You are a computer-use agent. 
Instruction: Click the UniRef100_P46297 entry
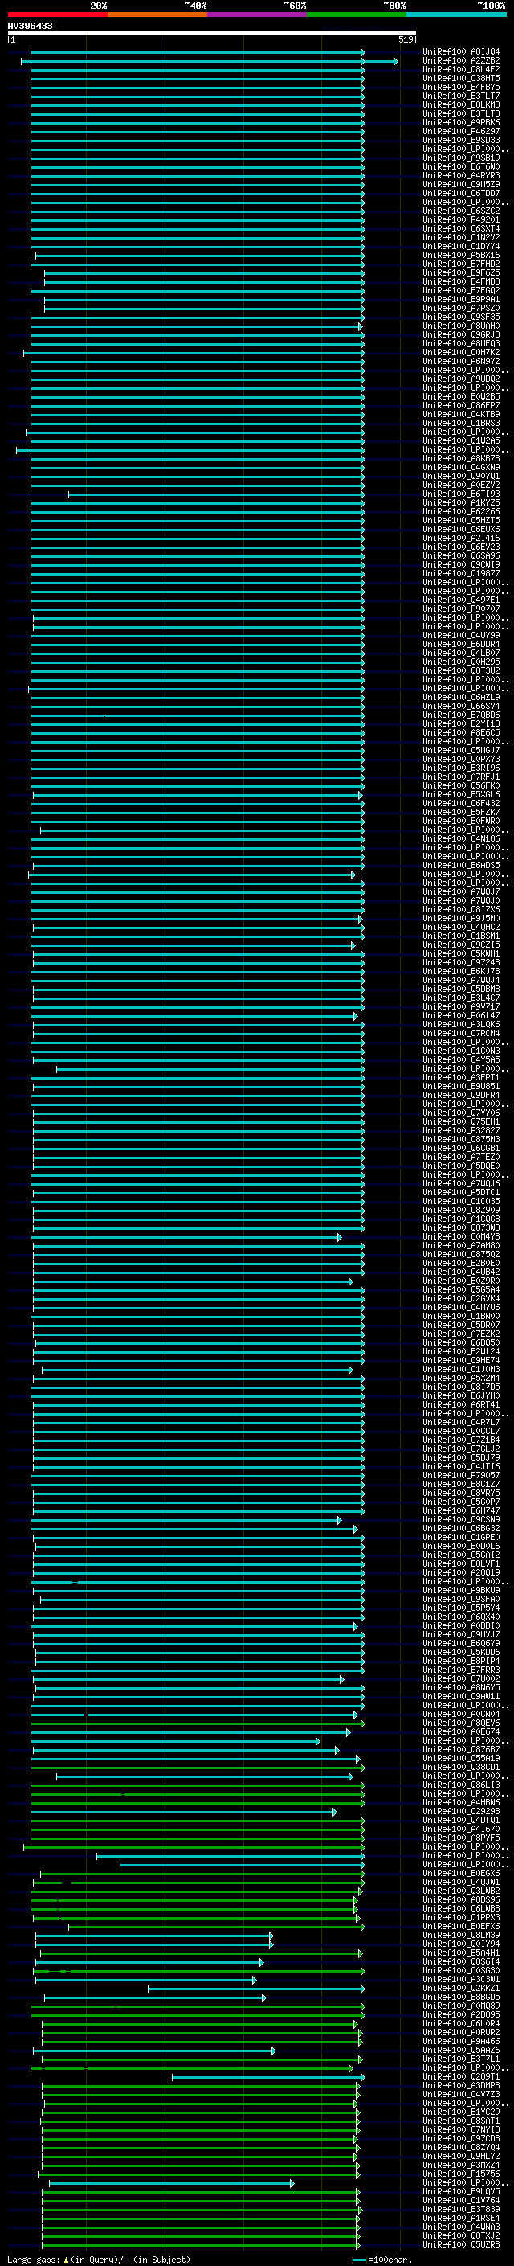[x=461, y=132]
